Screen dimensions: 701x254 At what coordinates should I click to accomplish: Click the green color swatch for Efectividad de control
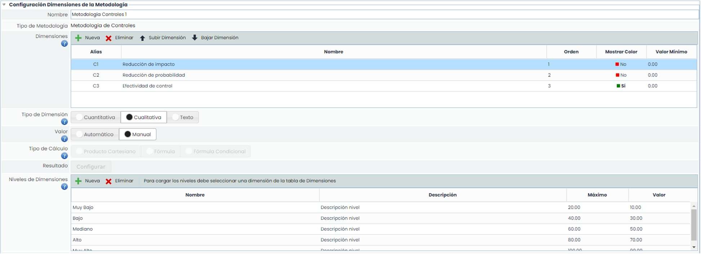(x=618, y=86)
